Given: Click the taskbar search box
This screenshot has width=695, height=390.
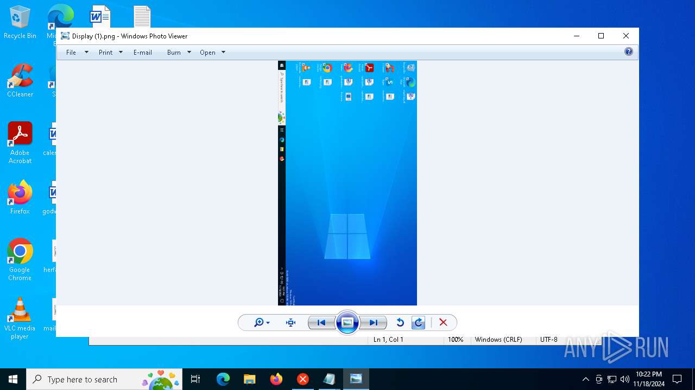Looking at the screenshot, I should tap(105, 379).
